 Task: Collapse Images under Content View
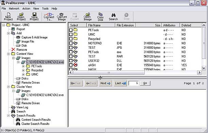13,58
